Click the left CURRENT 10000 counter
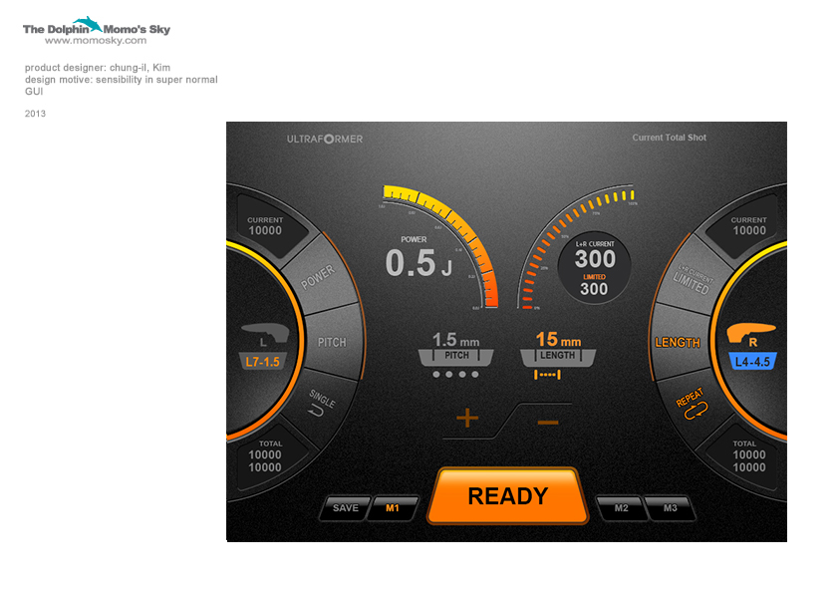Image resolution: width=839 pixels, height=593 pixels. click(x=265, y=226)
